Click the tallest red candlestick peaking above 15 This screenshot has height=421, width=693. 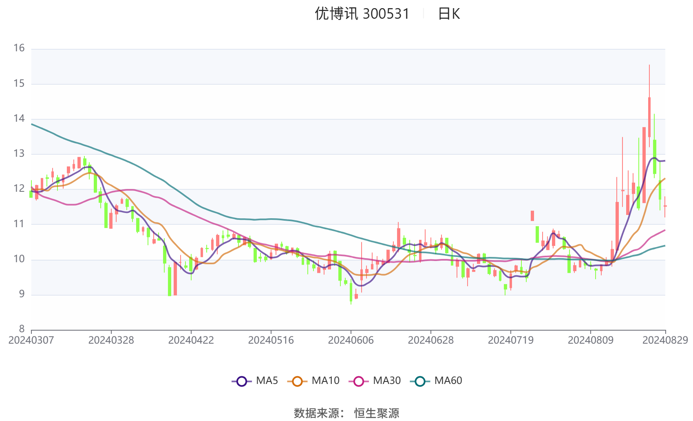tap(649, 117)
